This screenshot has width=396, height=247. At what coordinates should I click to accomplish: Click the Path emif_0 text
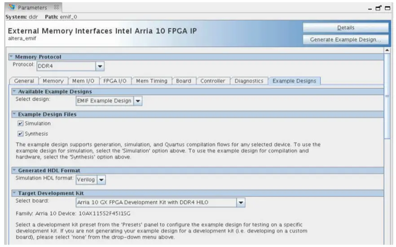pyautogui.click(x=61, y=17)
